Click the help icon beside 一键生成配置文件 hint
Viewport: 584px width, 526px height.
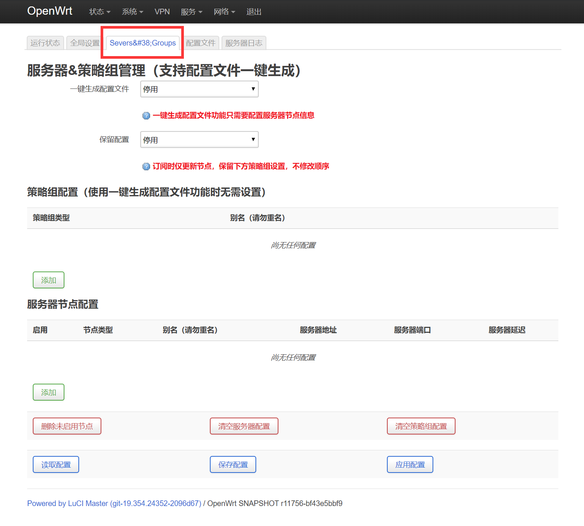(146, 116)
